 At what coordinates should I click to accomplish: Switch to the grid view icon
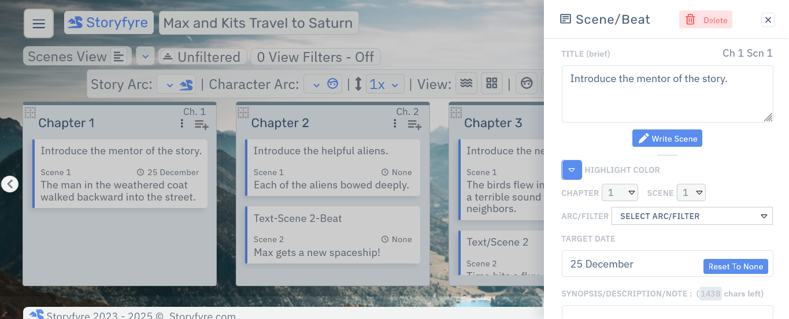pyautogui.click(x=492, y=84)
